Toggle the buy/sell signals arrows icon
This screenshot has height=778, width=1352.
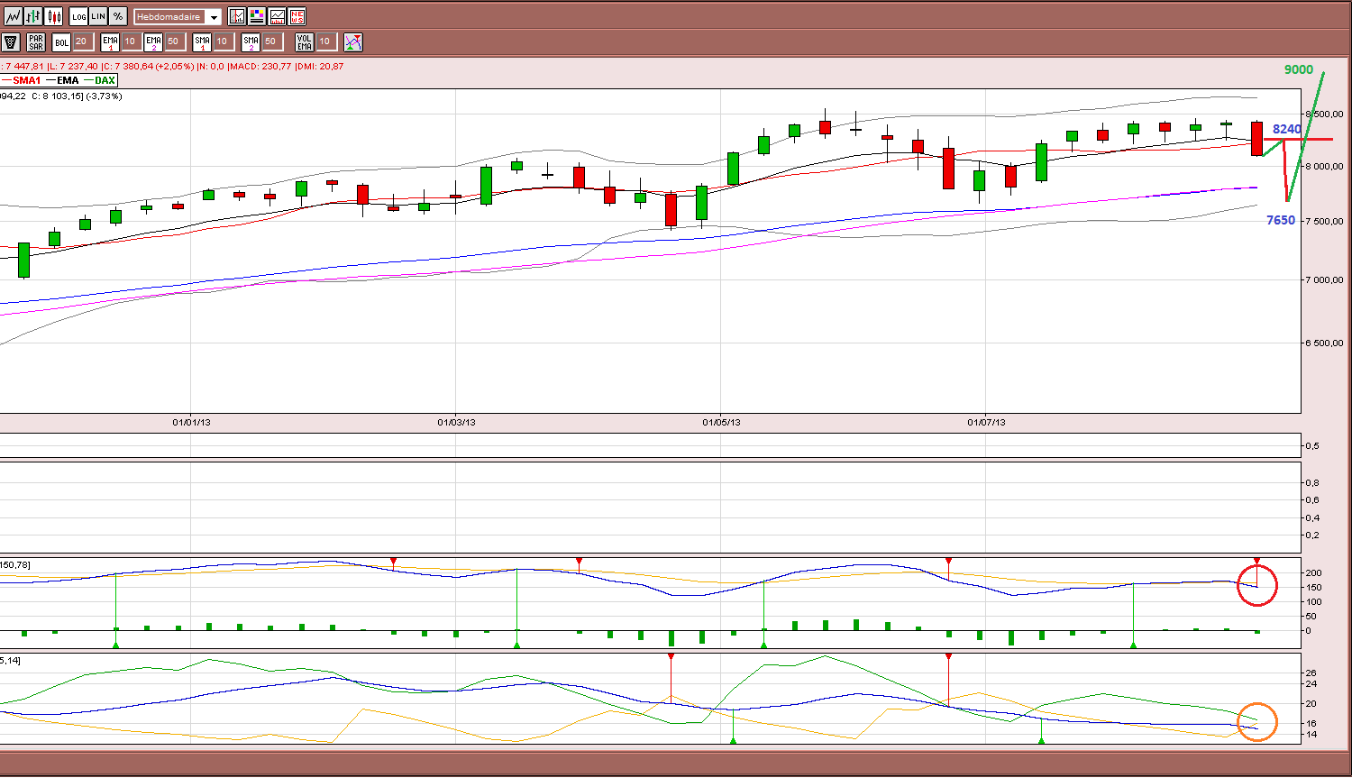click(x=353, y=41)
